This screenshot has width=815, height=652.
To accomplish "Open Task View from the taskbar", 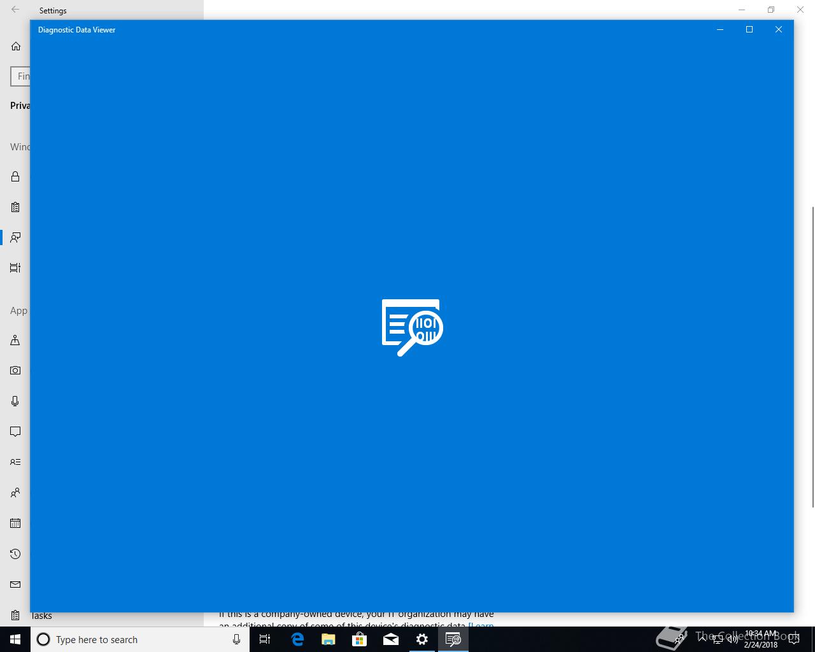I will [x=265, y=639].
